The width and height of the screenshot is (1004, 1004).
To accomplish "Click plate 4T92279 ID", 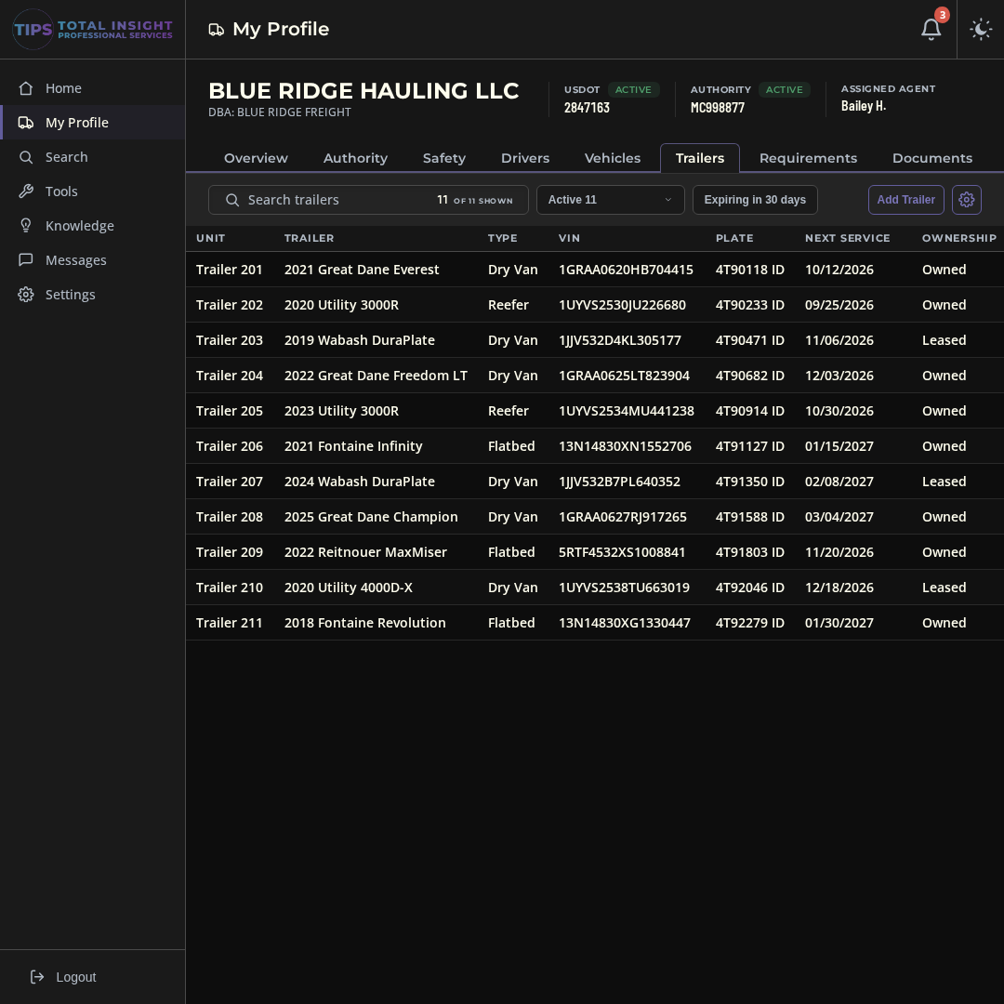I will click(x=750, y=623).
